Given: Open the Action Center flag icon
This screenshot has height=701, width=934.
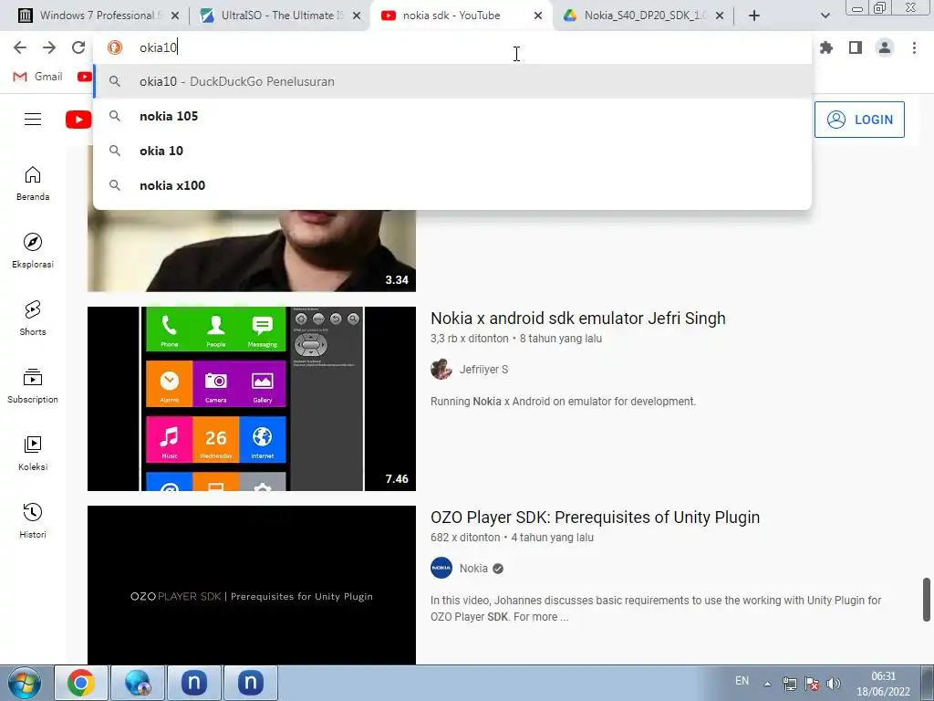Looking at the screenshot, I should coord(811,684).
